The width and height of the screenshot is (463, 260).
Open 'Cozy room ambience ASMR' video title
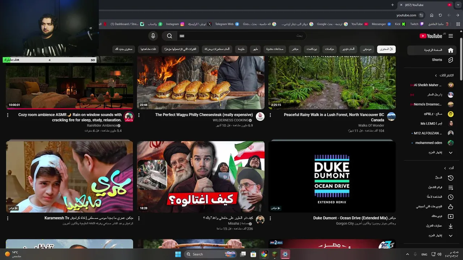[x=70, y=117]
